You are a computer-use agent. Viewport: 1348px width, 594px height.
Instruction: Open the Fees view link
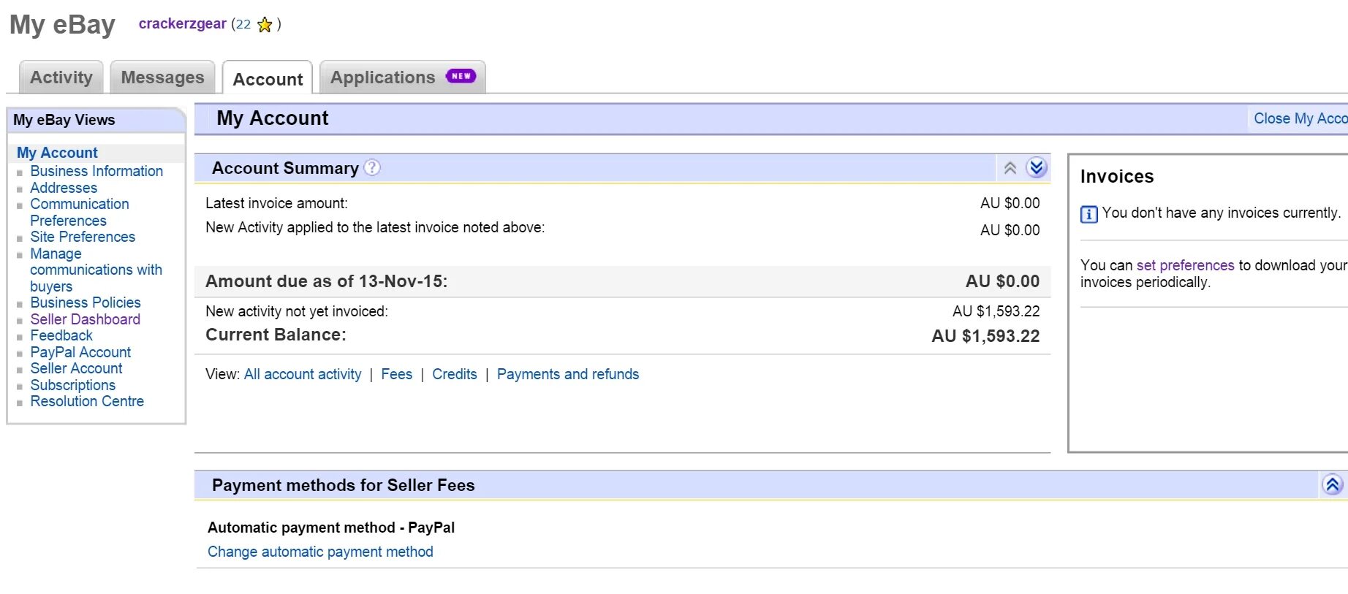click(396, 374)
